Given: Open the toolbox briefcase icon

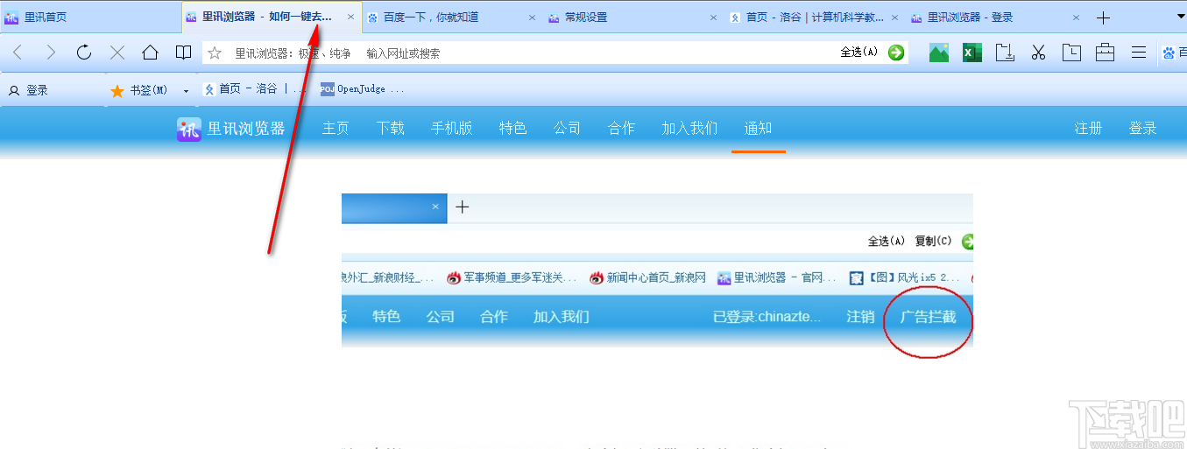Looking at the screenshot, I should point(1105,53).
